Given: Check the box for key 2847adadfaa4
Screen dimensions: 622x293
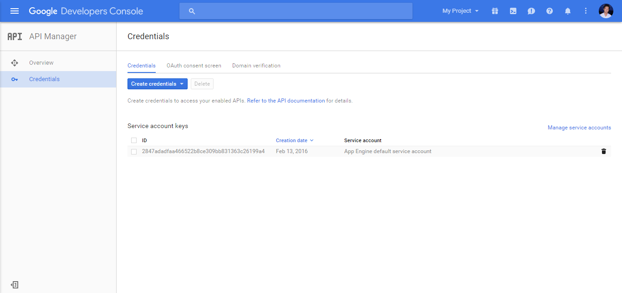Looking at the screenshot, I should (134, 152).
